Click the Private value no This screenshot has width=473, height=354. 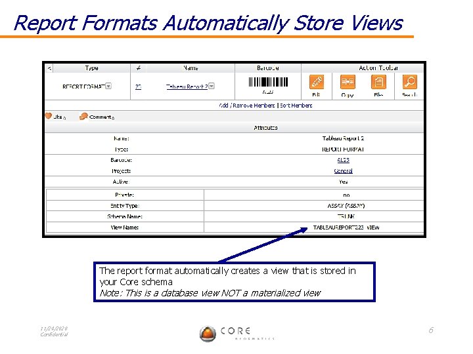(x=346, y=195)
